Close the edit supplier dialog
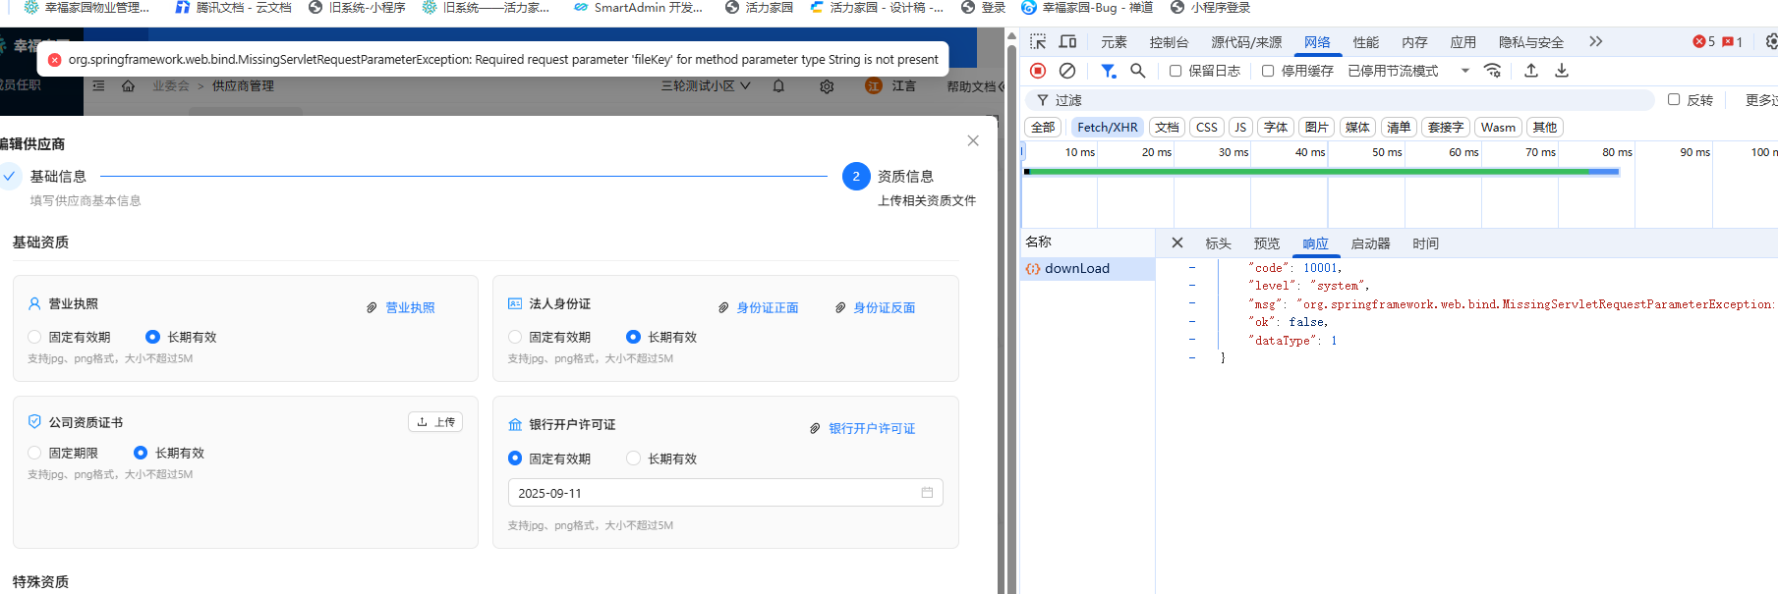1778x594 pixels. [x=973, y=141]
